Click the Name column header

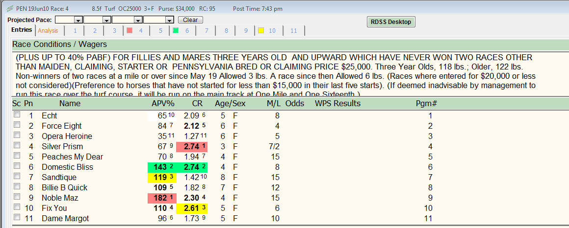pos(70,104)
